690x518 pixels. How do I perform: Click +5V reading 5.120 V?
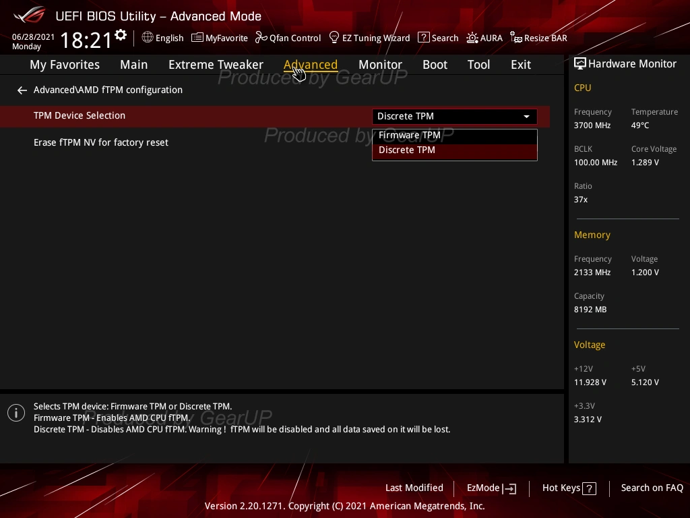[645, 382]
